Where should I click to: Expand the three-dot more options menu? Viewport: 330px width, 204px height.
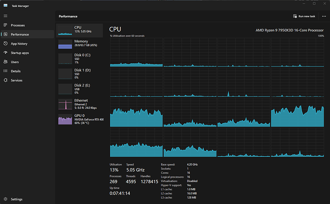pyautogui.click(x=324, y=16)
